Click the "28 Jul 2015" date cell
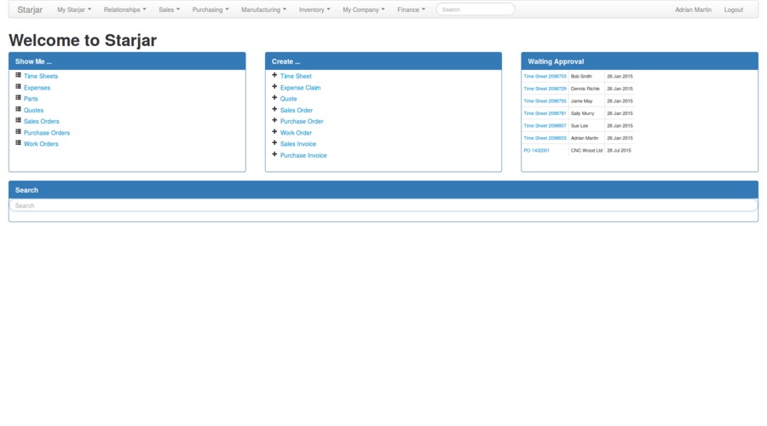This screenshot has height=426, width=767. [x=619, y=151]
